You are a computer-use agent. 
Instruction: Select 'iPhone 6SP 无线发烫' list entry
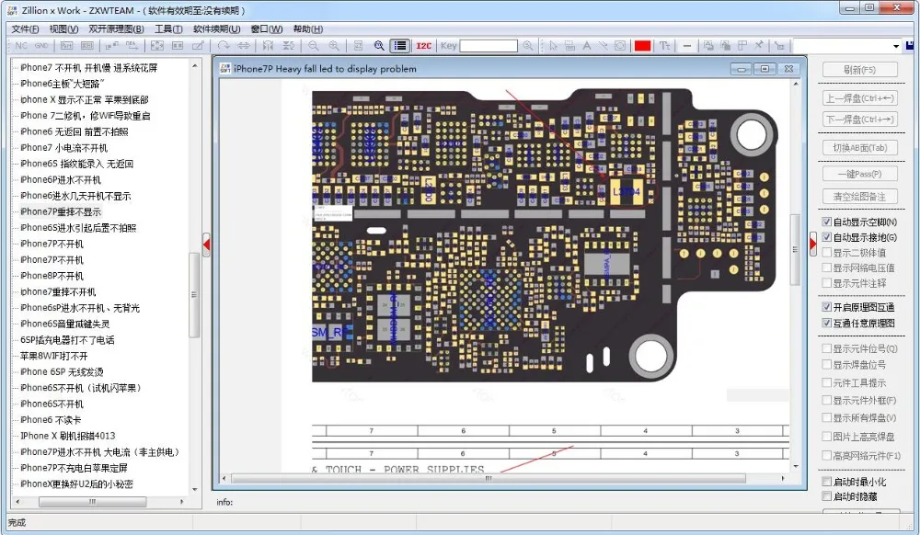[62, 371]
